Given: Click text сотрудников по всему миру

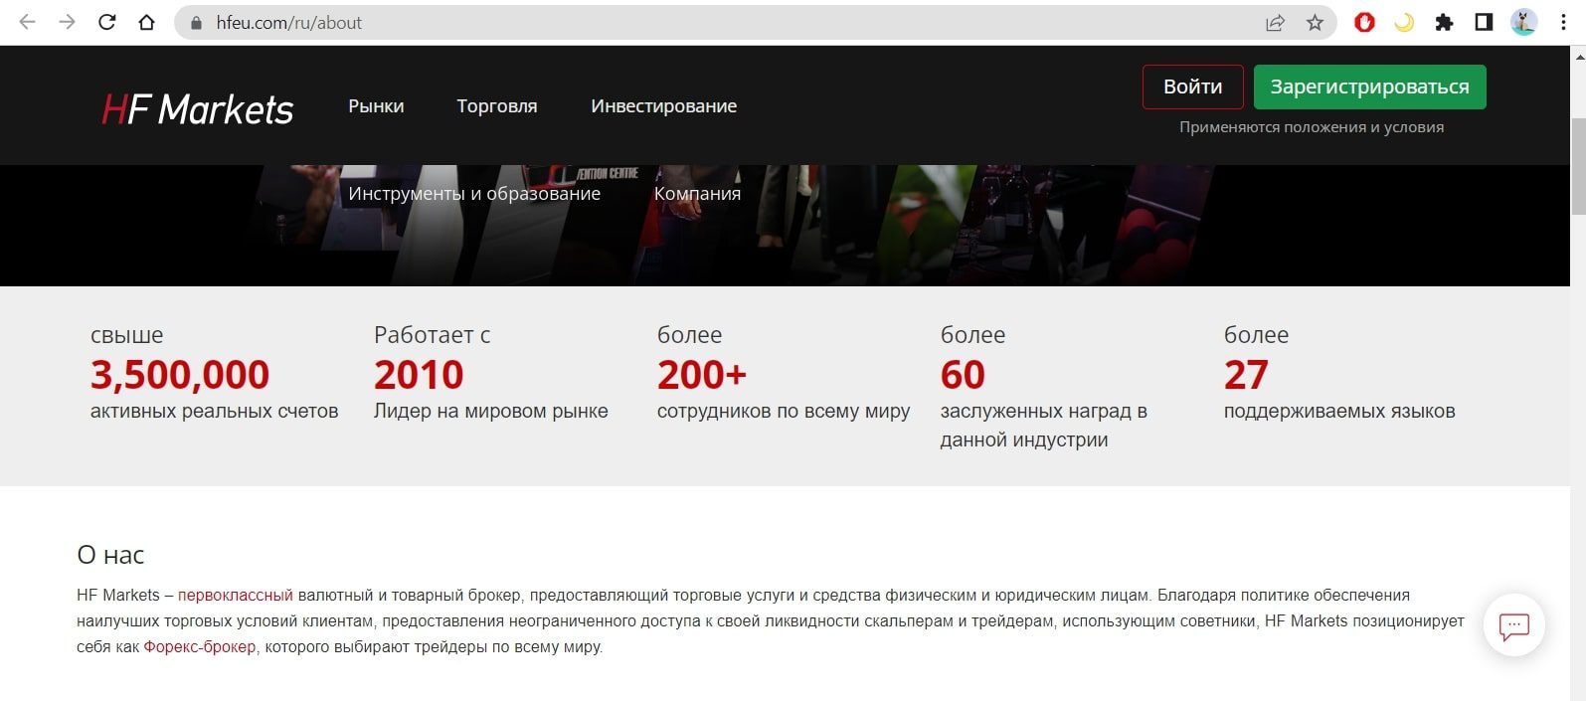Looking at the screenshot, I should pyautogui.click(x=784, y=411).
